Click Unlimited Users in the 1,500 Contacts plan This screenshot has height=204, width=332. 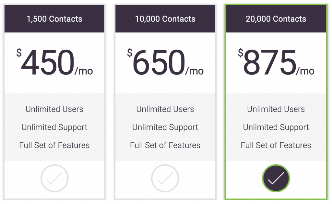[x=54, y=109]
